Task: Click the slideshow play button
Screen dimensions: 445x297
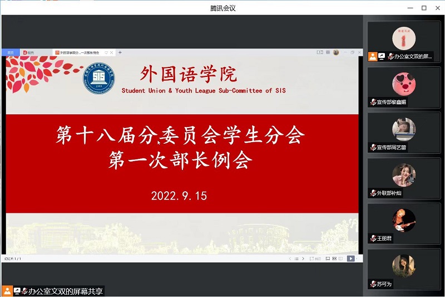Action: pyautogui.click(x=350, y=259)
